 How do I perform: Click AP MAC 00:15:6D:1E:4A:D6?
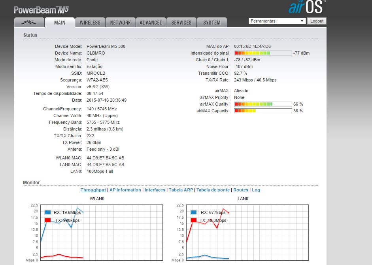coord(253,46)
